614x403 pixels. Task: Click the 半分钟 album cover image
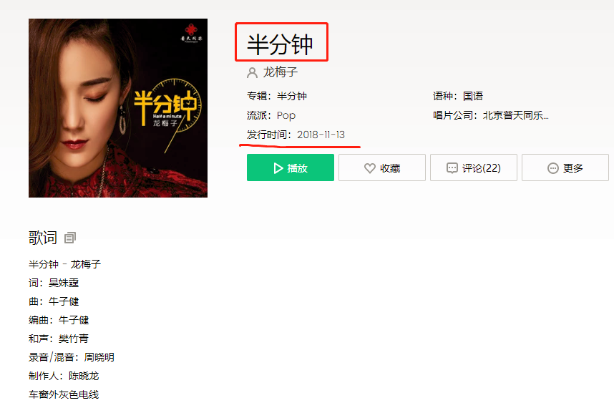pos(118,108)
